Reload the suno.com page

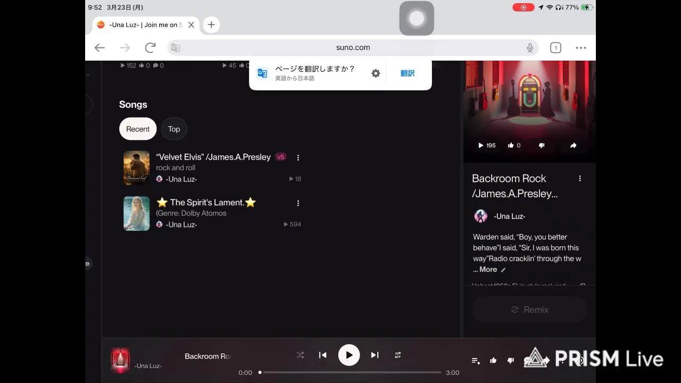pos(150,47)
